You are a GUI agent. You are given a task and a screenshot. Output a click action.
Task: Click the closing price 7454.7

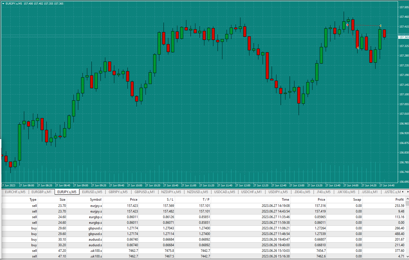tap(321, 251)
